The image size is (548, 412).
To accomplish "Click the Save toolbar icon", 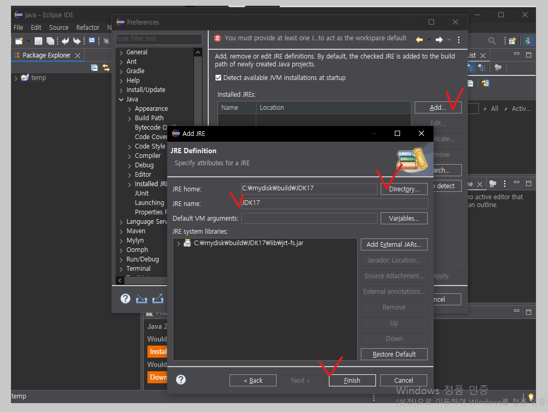I will 39,41.
